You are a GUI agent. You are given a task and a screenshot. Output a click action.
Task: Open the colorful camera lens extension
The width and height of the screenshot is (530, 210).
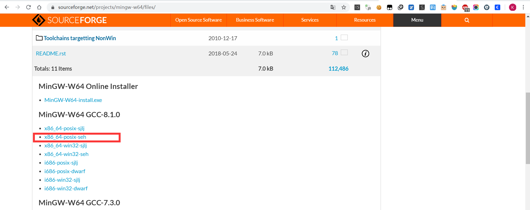[476, 7]
